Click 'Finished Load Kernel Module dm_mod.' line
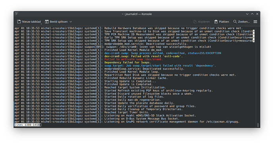The image size is (274, 144). click(133, 50)
